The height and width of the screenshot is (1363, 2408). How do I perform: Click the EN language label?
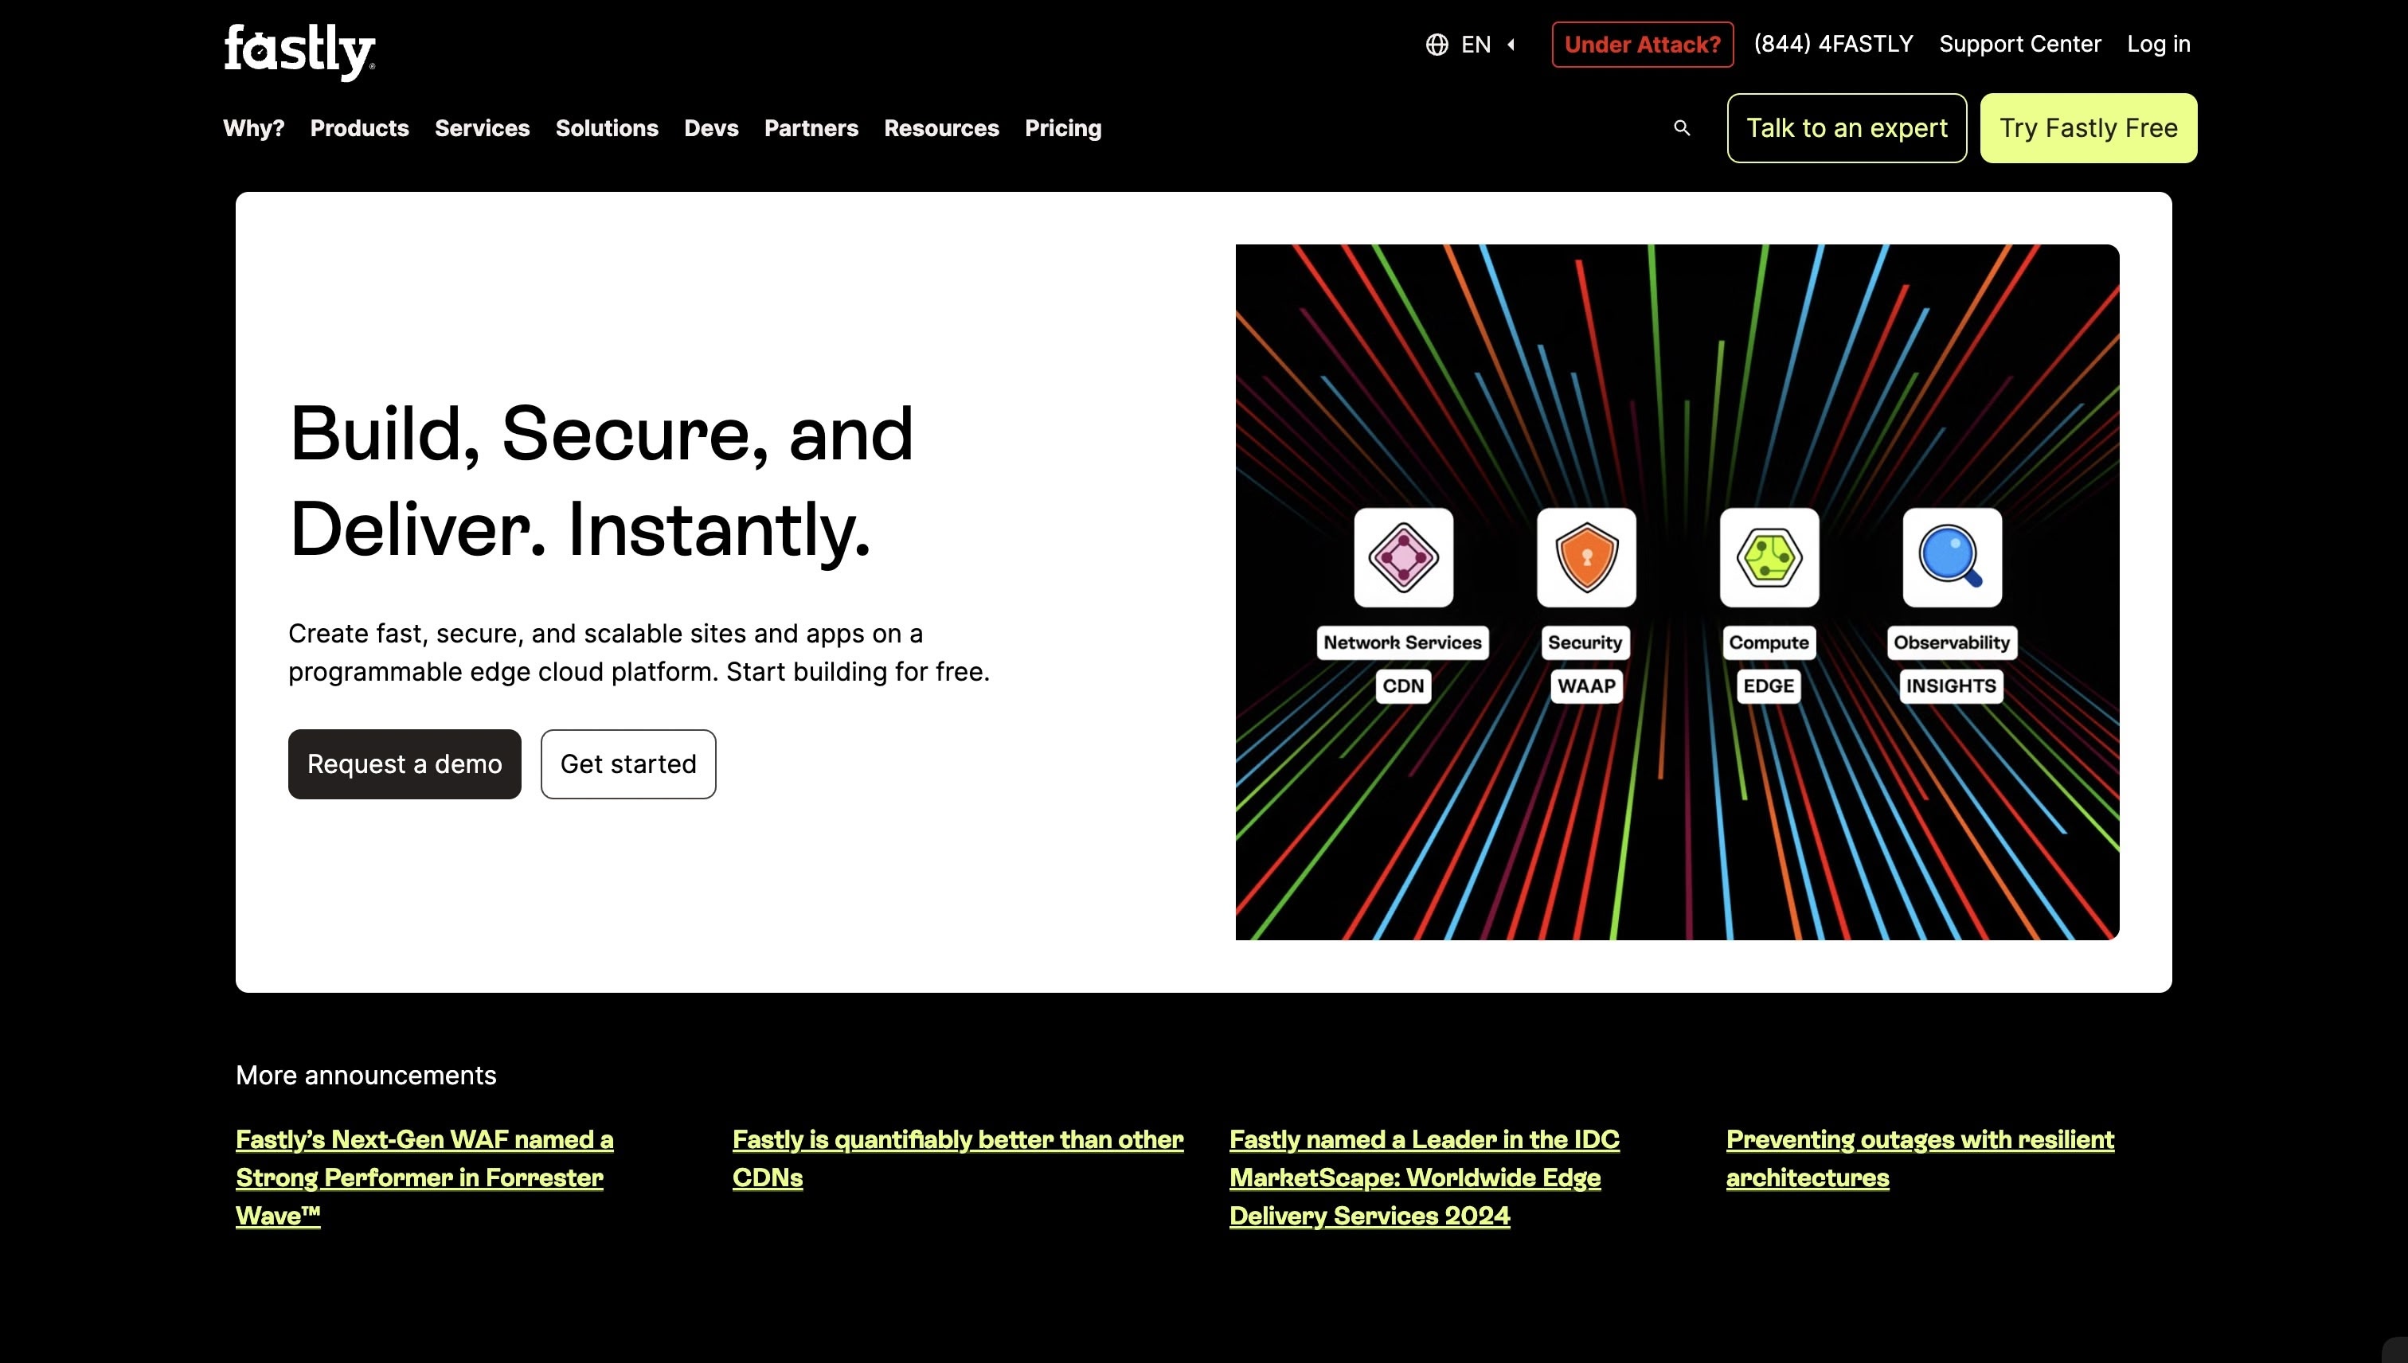pos(1476,44)
